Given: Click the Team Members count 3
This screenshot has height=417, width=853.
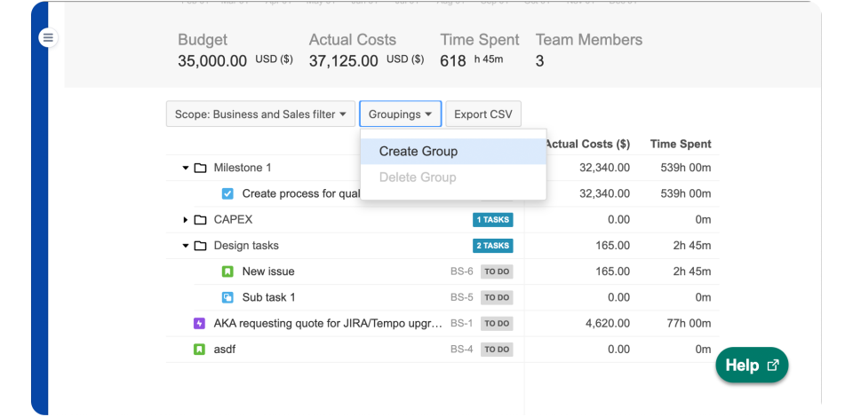Looking at the screenshot, I should click(x=539, y=61).
